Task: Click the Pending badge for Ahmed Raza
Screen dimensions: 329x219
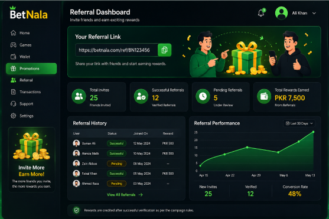Action: click(116, 184)
